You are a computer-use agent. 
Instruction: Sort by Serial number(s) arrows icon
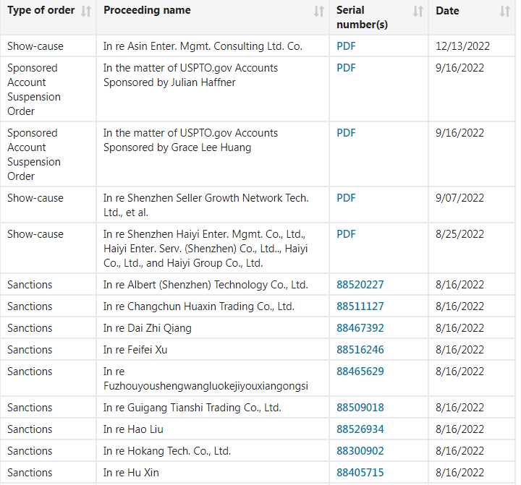click(418, 12)
